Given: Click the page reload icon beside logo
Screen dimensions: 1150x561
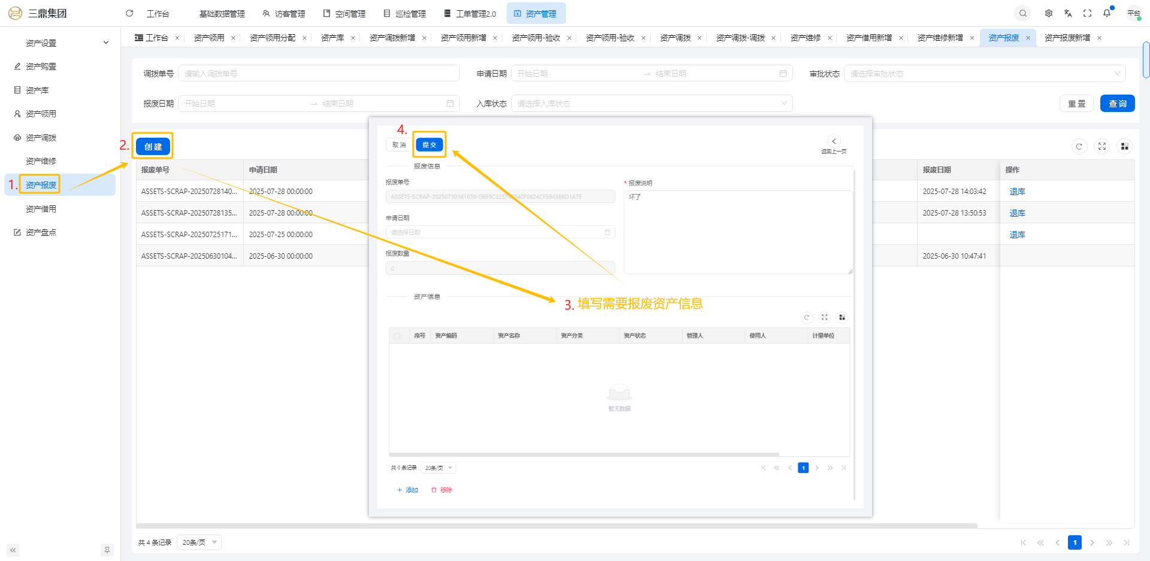Looking at the screenshot, I should (x=129, y=13).
